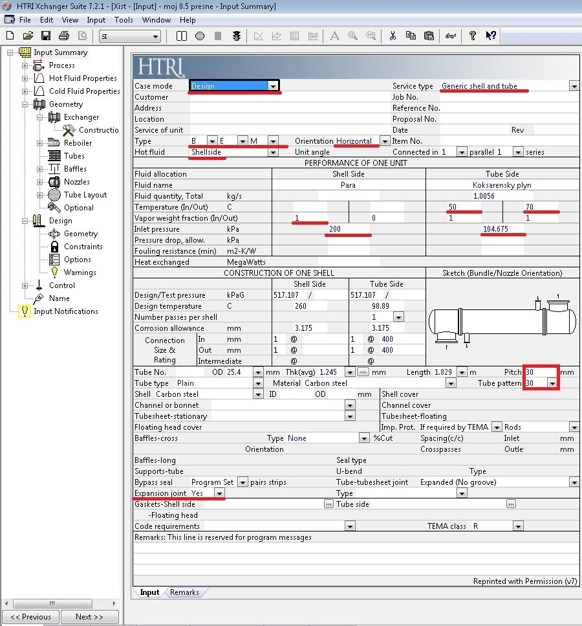Click the Gaskets-Shell side ellipsis button
Image resolution: width=582 pixels, height=626 pixels.
tap(329, 504)
